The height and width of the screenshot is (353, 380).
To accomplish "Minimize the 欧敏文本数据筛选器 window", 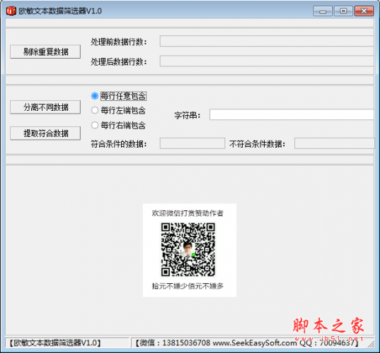I will click(x=323, y=11).
